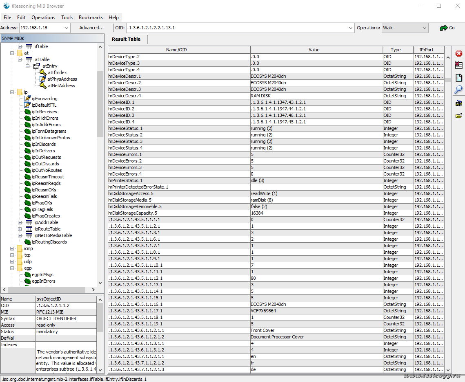Open the Tools menu
The width and height of the screenshot is (465, 382).
click(67, 18)
